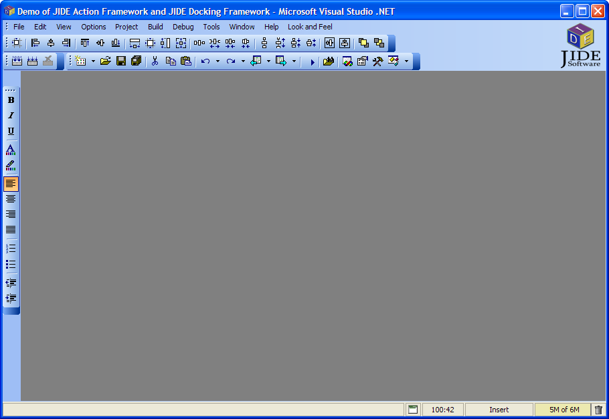The image size is (609, 419).
Task: Click the Make Same Height icon
Action: click(165, 43)
